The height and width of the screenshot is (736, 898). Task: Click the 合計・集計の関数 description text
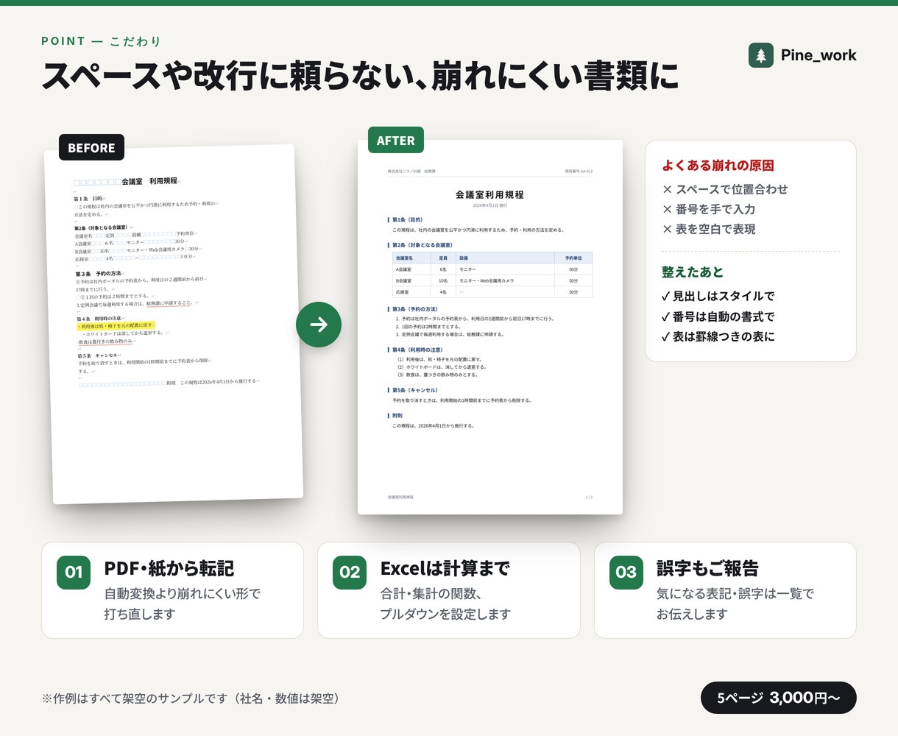pyautogui.click(x=431, y=593)
